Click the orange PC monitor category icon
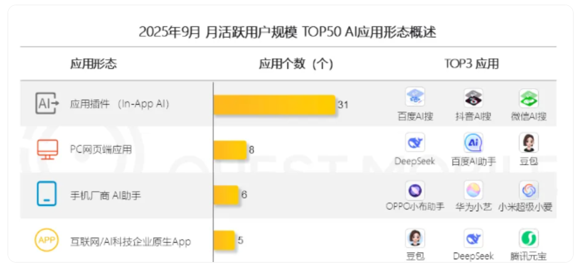This screenshot has width=580, height=269. tap(47, 149)
